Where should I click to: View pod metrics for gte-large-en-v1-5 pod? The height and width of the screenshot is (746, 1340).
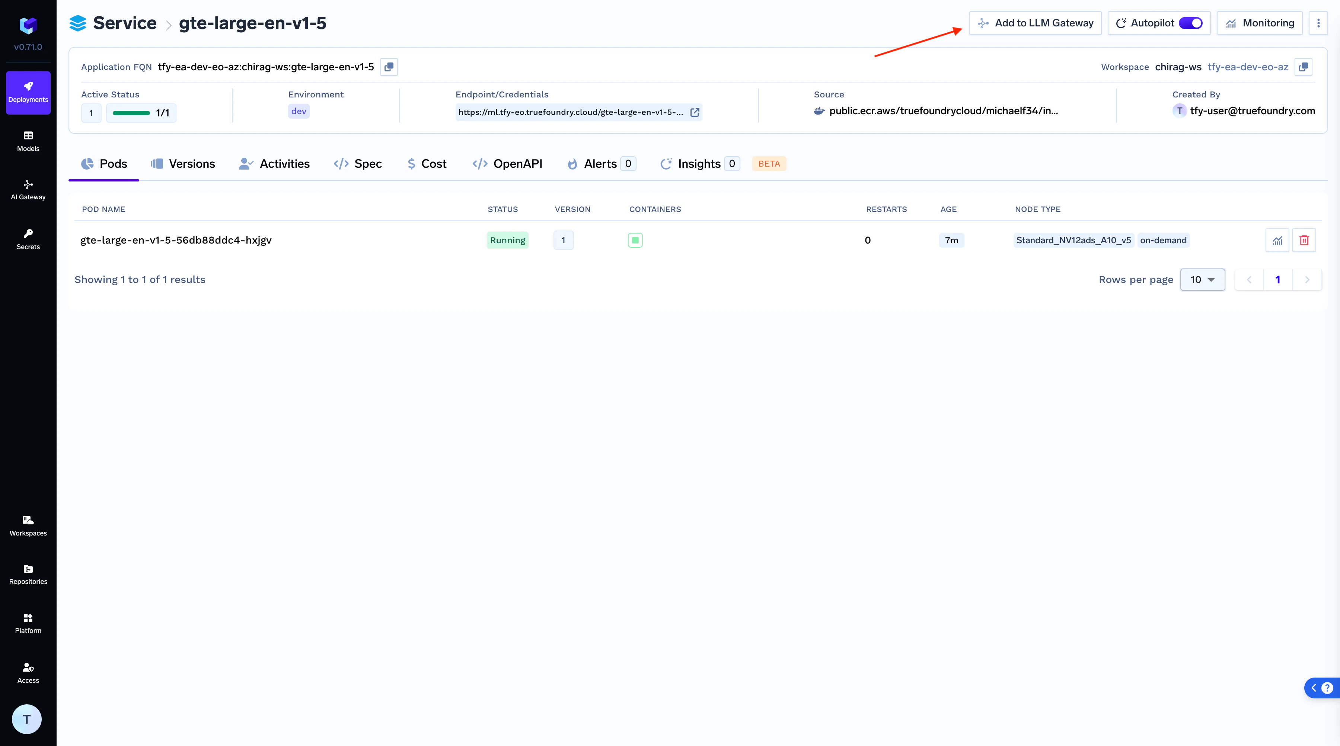pos(1277,239)
